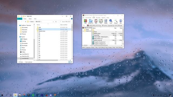Switch Explorer to details view icon
This screenshot has height=97, width=173.
[69, 62]
